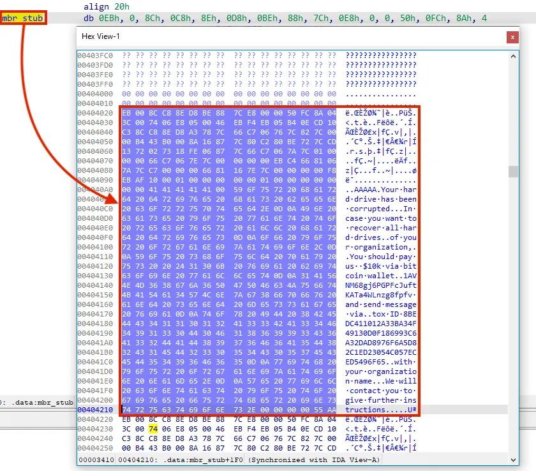Close the Hex View-1 window
The width and height of the screenshot is (536, 471).
(x=512, y=37)
